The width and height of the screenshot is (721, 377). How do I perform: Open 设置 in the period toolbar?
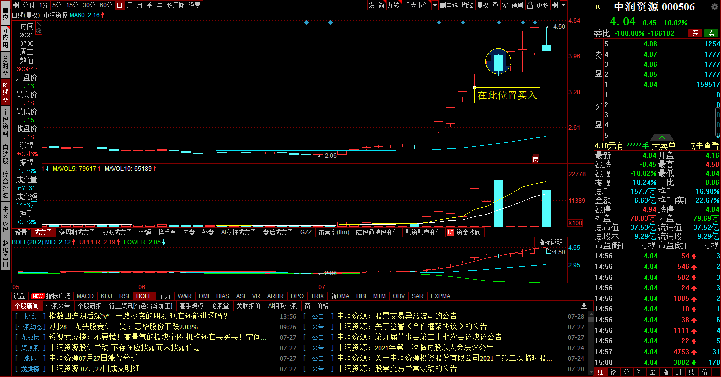[x=195, y=5]
